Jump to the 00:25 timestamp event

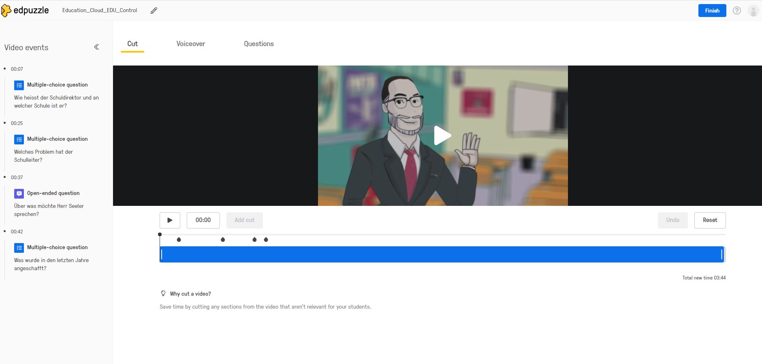point(17,123)
